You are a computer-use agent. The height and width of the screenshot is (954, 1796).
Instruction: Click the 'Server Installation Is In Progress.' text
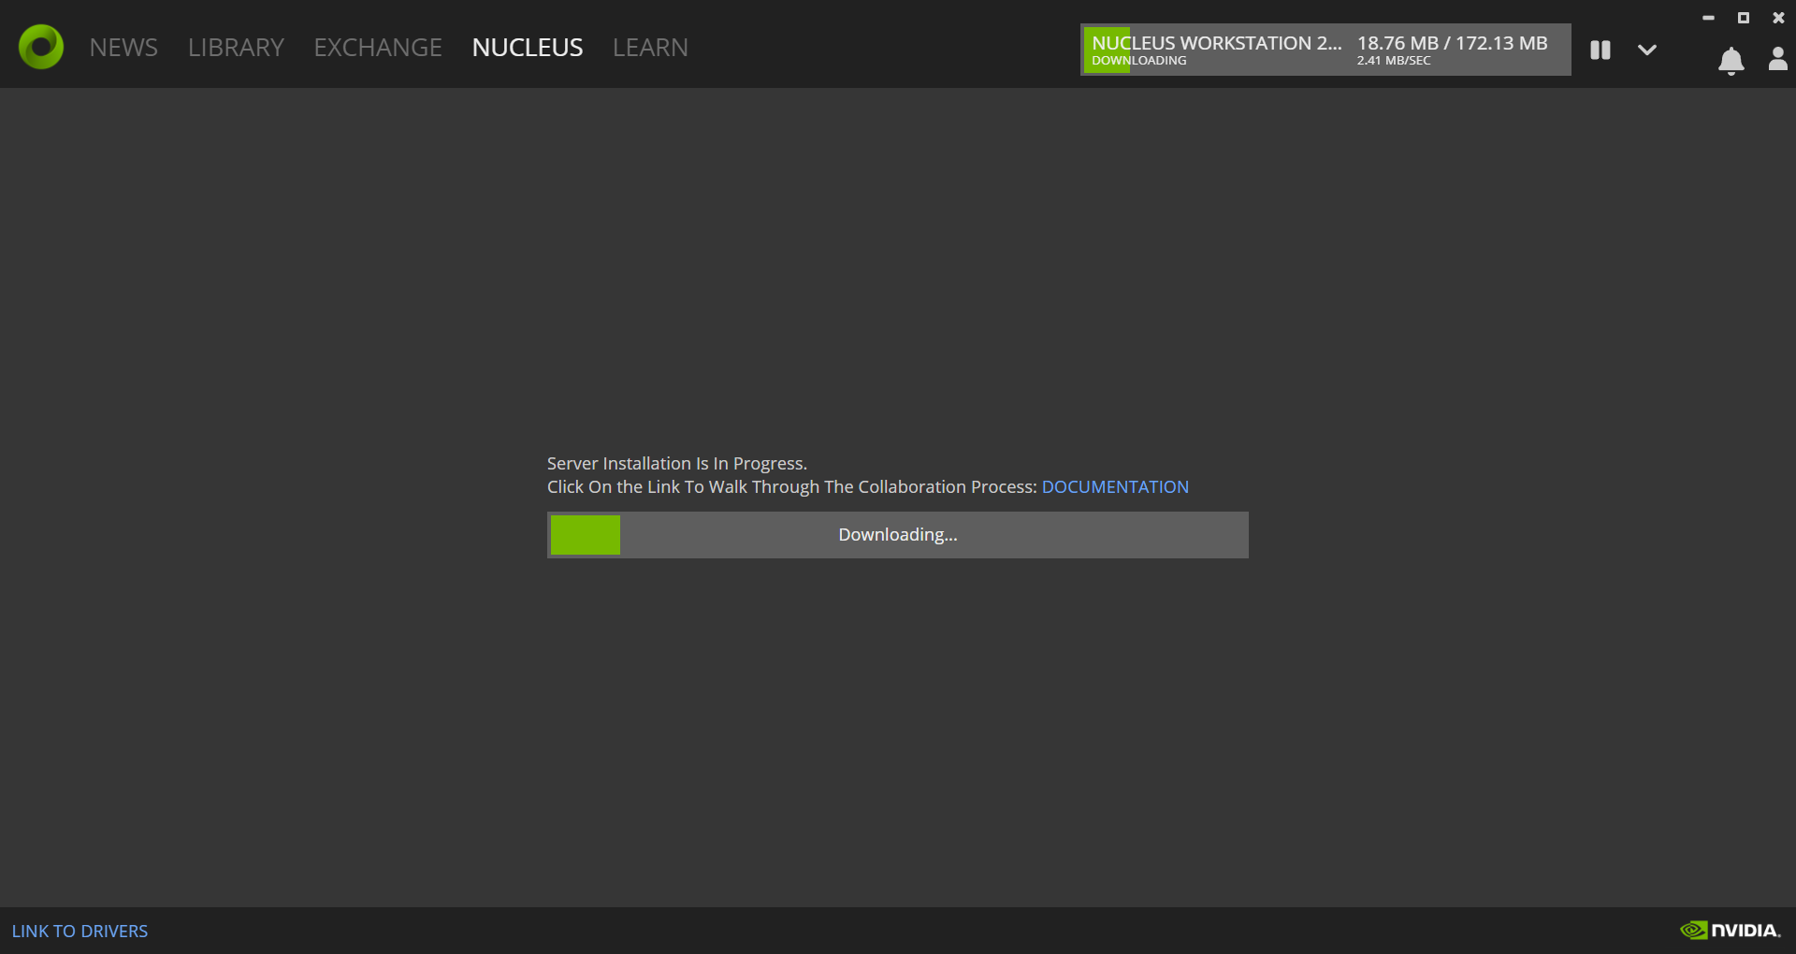[677, 464]
